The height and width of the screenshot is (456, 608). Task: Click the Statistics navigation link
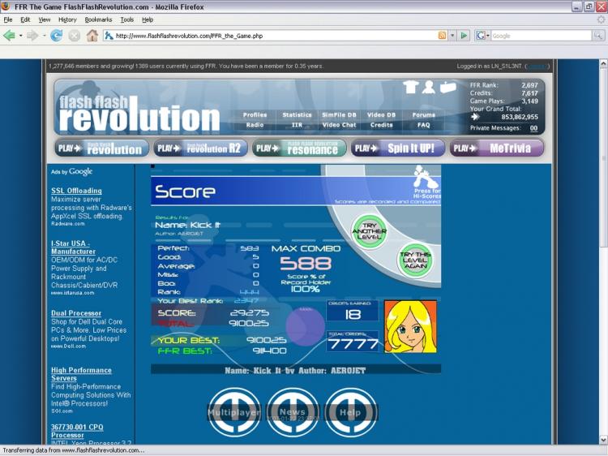[x=297, y=115]
